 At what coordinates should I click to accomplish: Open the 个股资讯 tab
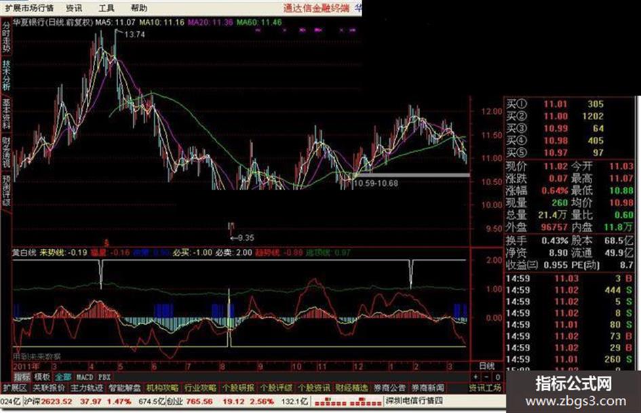[313, 388]
